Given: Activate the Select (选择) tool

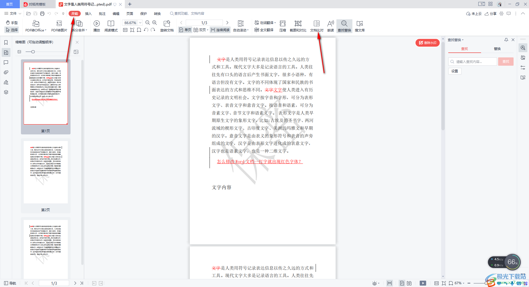Looking at the screenshot, I should point(12,30).
